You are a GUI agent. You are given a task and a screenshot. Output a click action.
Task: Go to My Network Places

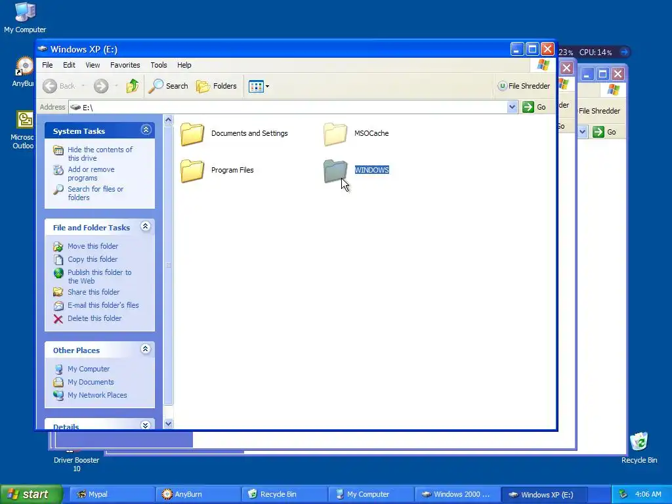(97, 395)
